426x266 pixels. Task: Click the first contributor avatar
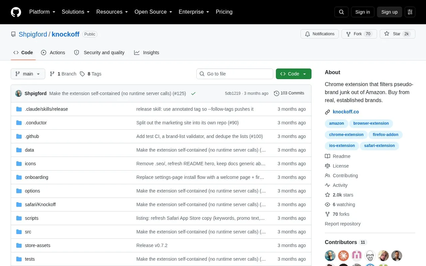tap(330, 256)
